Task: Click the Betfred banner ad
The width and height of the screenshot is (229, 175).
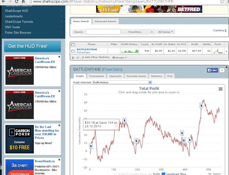Action: tap(149, 9)
